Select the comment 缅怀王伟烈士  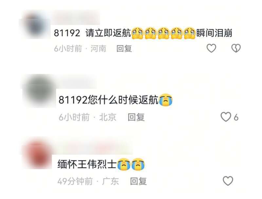click(x=87, y=164)
